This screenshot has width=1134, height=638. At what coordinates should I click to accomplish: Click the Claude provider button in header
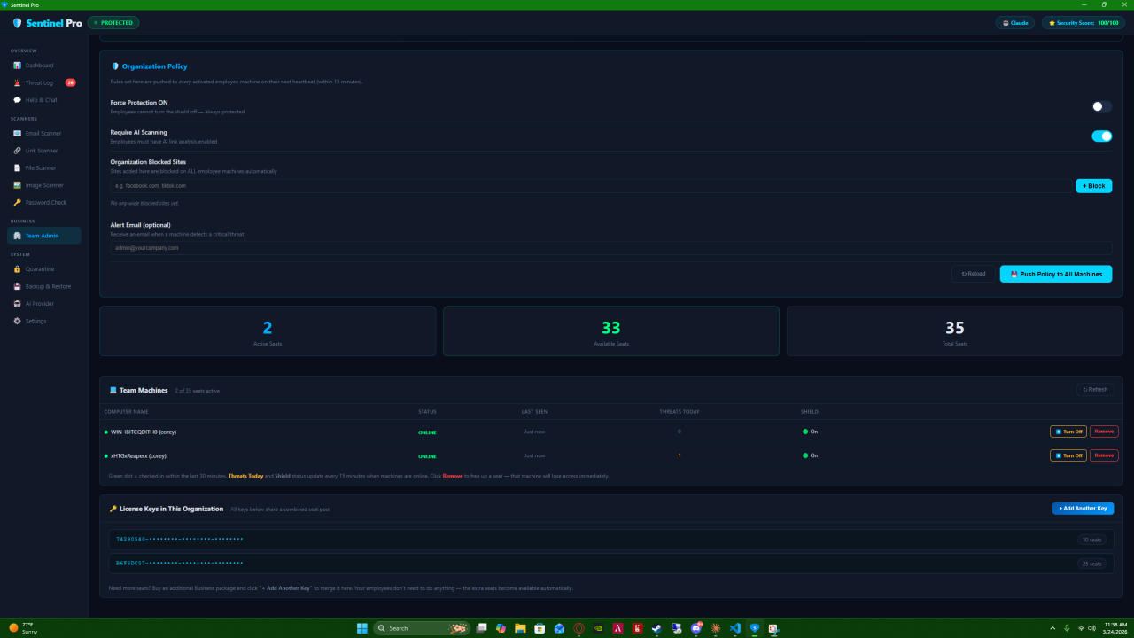(1014, 23)
